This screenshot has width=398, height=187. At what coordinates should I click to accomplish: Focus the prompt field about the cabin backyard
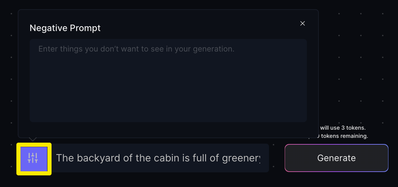pos(158,158)
